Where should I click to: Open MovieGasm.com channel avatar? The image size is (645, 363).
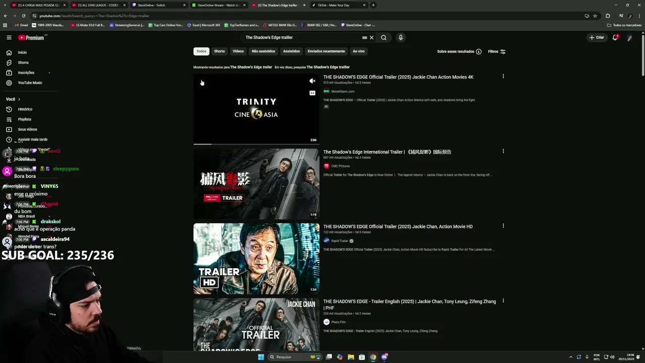327,91
